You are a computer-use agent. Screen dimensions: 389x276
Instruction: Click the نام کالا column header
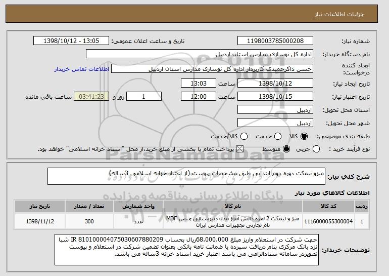[233, 207]
